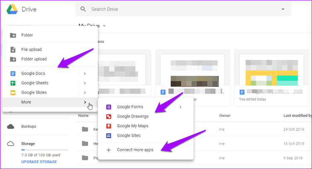Select Google Drawings in the submenu
The width and height of the screenshot is (312, 169).
point(146,117)
